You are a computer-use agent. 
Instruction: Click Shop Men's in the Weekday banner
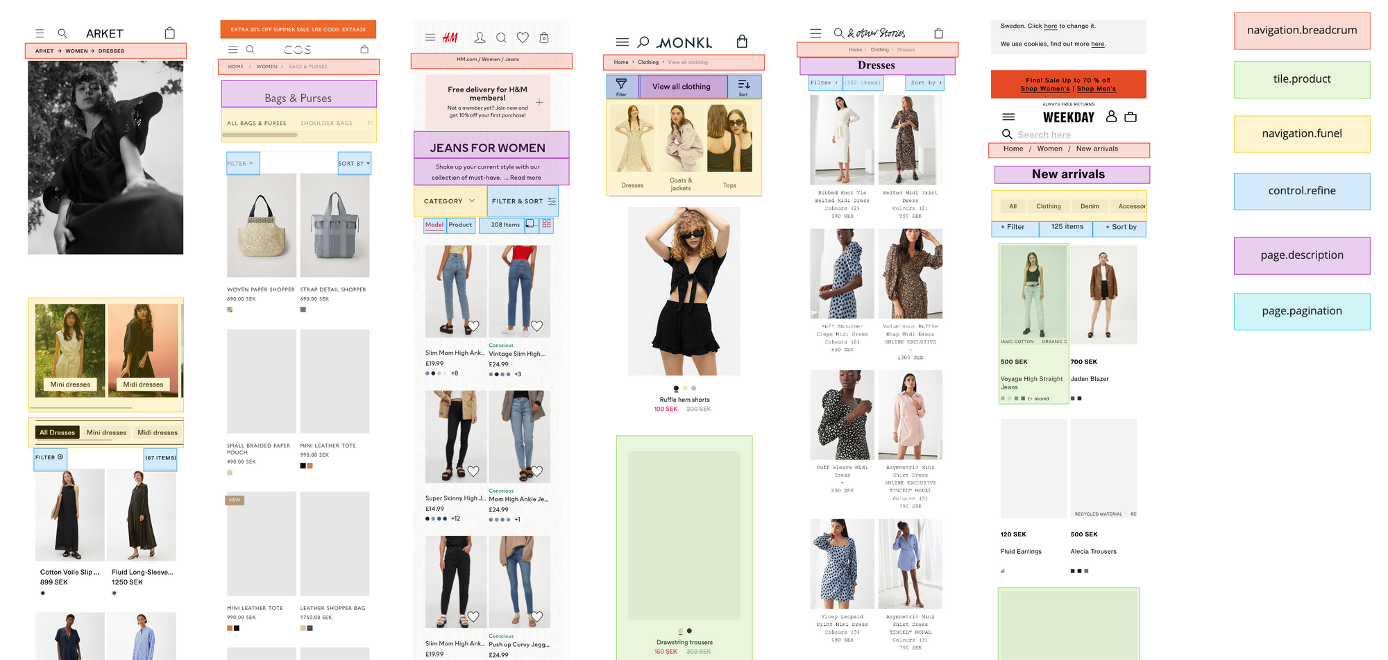pyautogui.click(x=1097, y=89)
